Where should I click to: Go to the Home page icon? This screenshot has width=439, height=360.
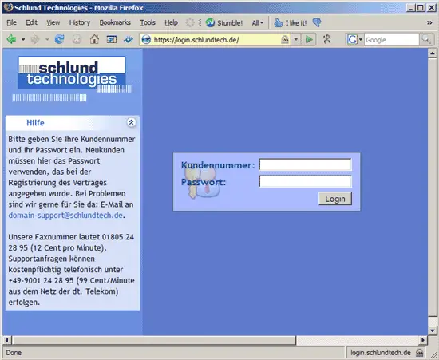94,39
